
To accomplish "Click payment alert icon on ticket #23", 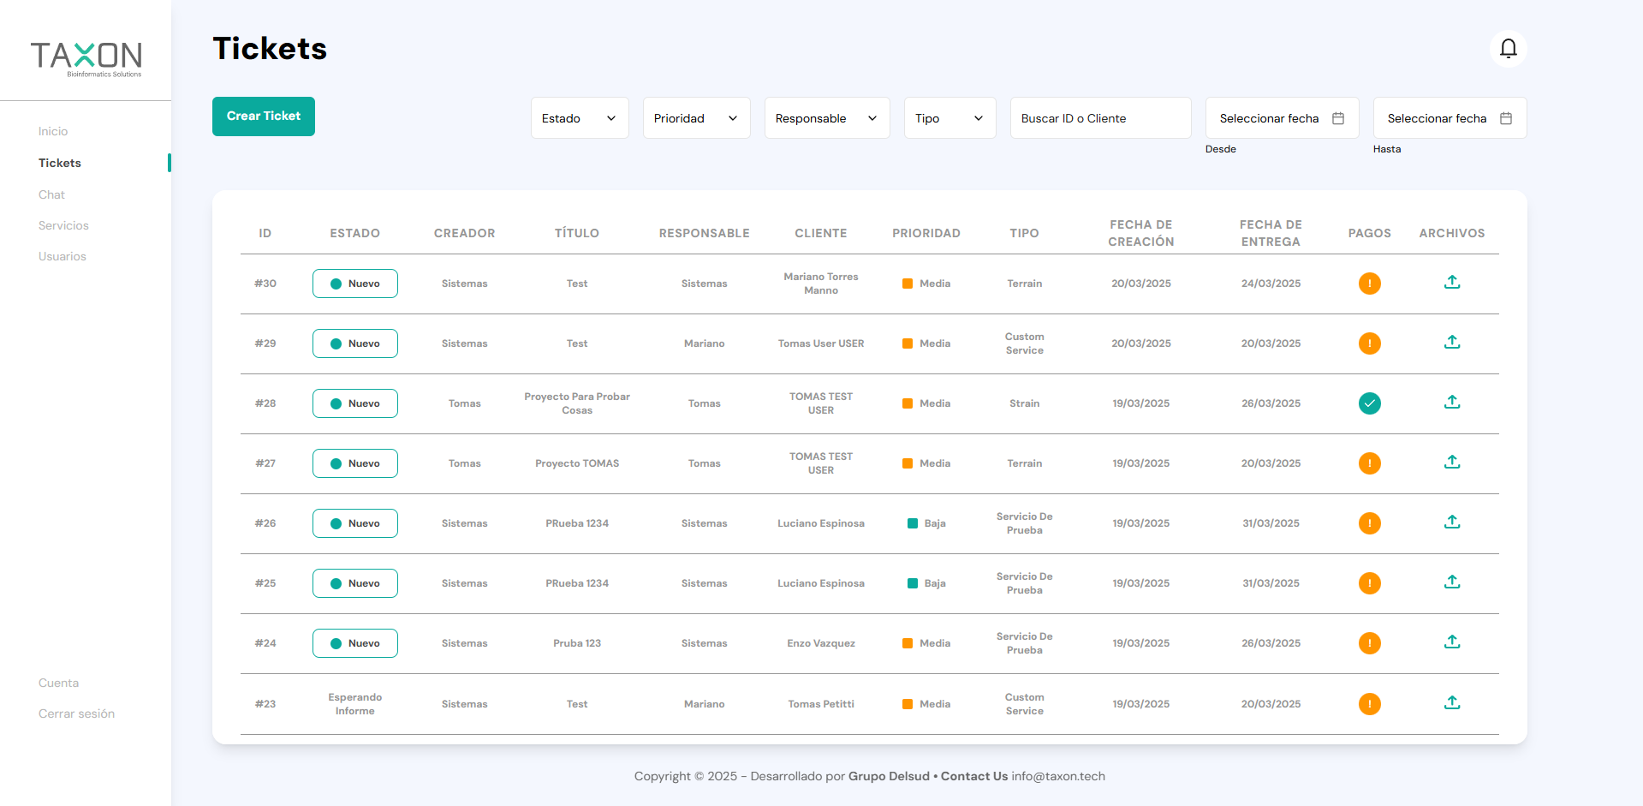I will (1369, 704).
